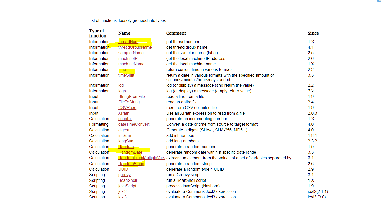Click the 'Type of function' column header

pyautogui.click(x=98, y=33)
